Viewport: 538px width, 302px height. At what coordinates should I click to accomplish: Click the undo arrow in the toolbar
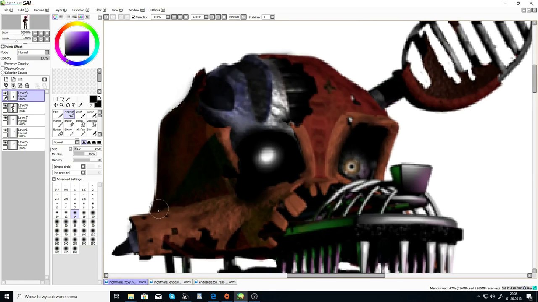click(106, 17)
